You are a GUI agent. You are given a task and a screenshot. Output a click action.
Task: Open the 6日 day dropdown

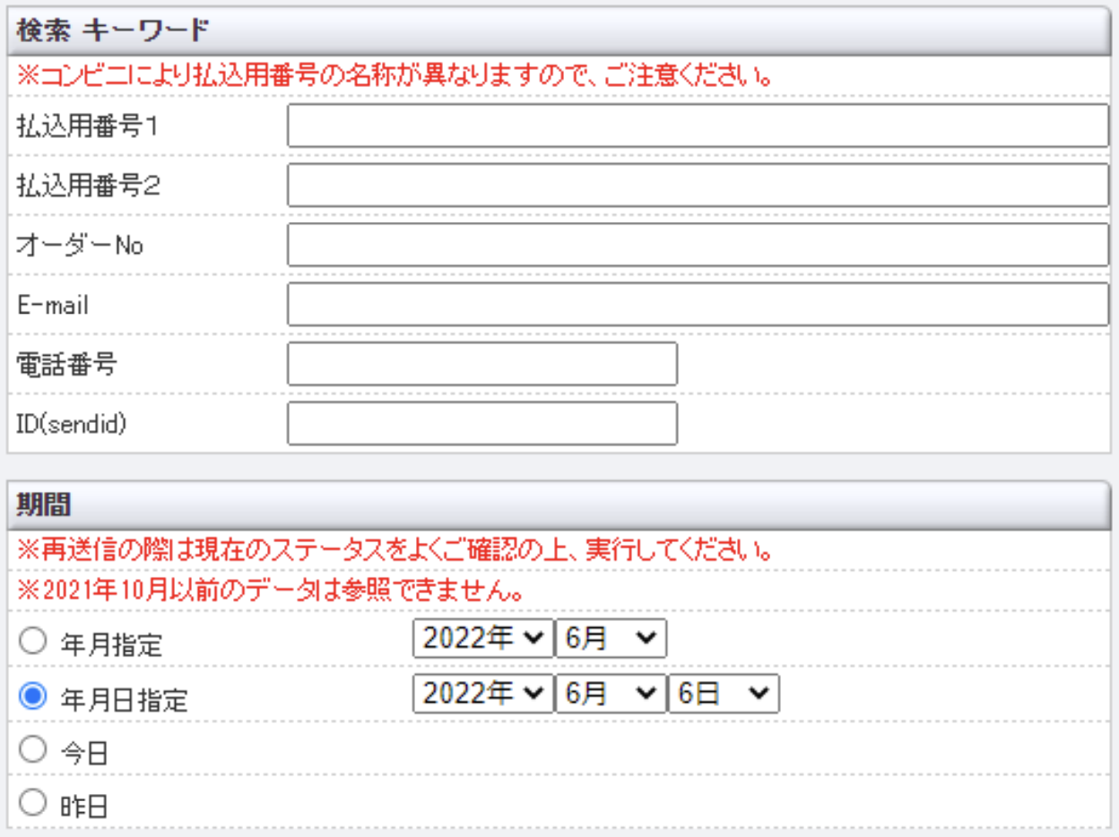[x=724, y=694]
